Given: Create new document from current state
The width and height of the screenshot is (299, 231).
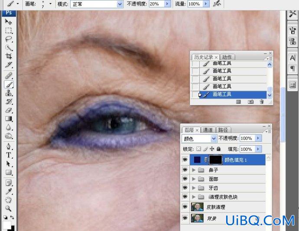Looking at the screenshot, I should pyautogui.click(x=238, y=102).
